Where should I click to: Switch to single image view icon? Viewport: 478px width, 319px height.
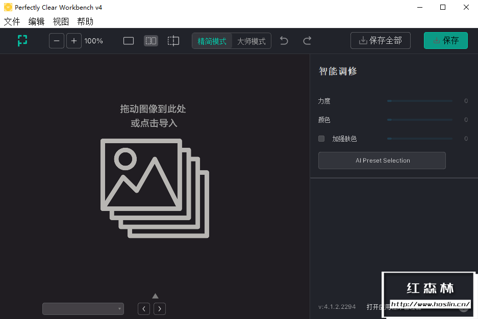[x=129, y=41]
